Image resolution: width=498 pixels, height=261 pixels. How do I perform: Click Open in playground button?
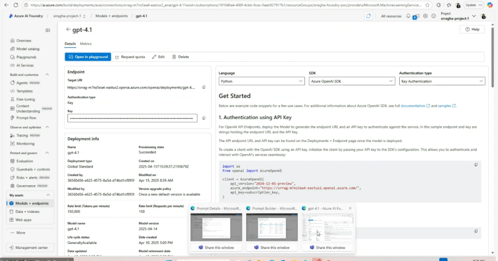(x=88, y=57)
